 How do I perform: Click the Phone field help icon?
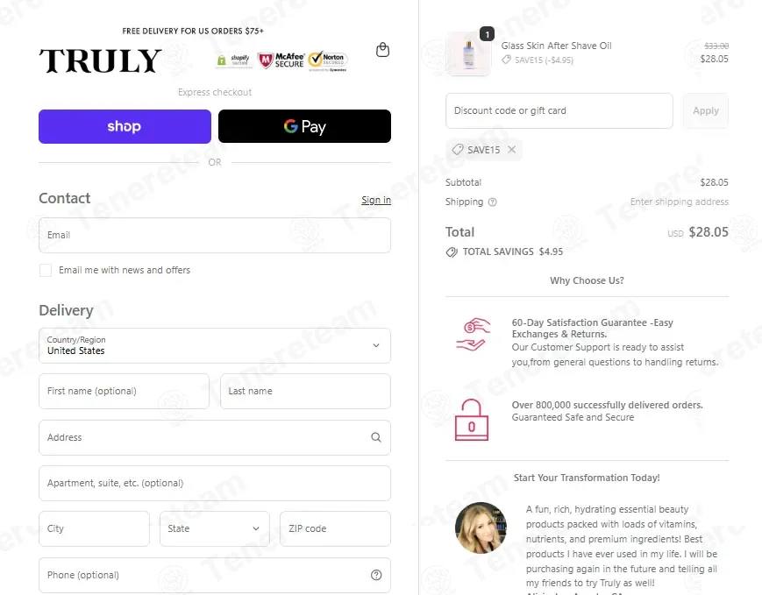click(376, 575)
